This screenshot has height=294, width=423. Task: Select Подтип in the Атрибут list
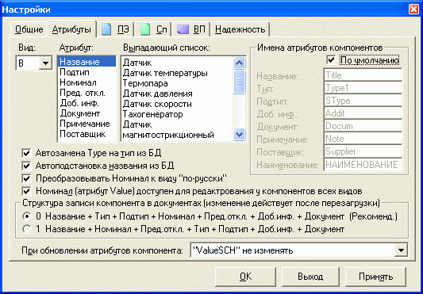(x=87, y=72)
